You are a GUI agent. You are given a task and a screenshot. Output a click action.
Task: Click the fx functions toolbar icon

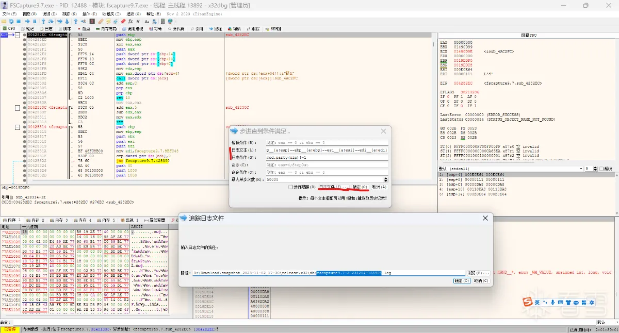pos(131,22)
